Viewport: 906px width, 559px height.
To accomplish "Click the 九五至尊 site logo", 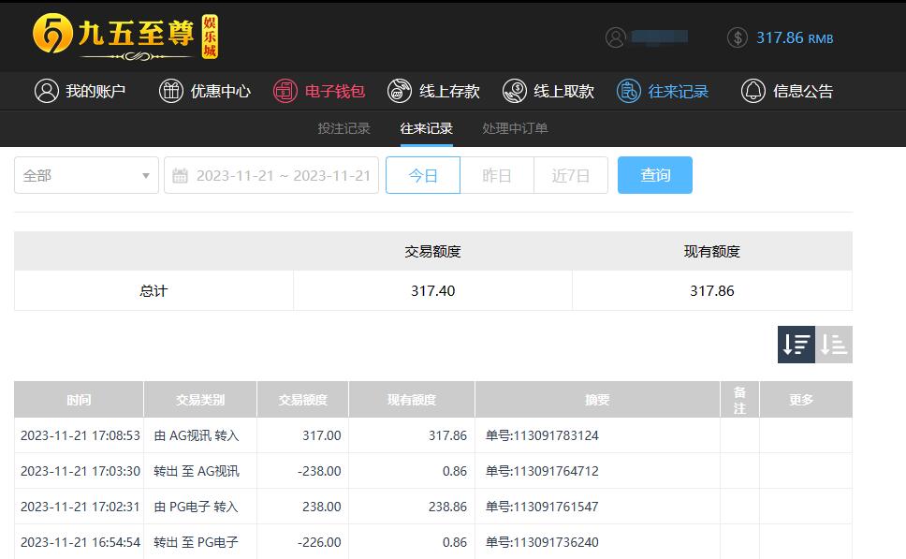I will [x=126, y=37].
